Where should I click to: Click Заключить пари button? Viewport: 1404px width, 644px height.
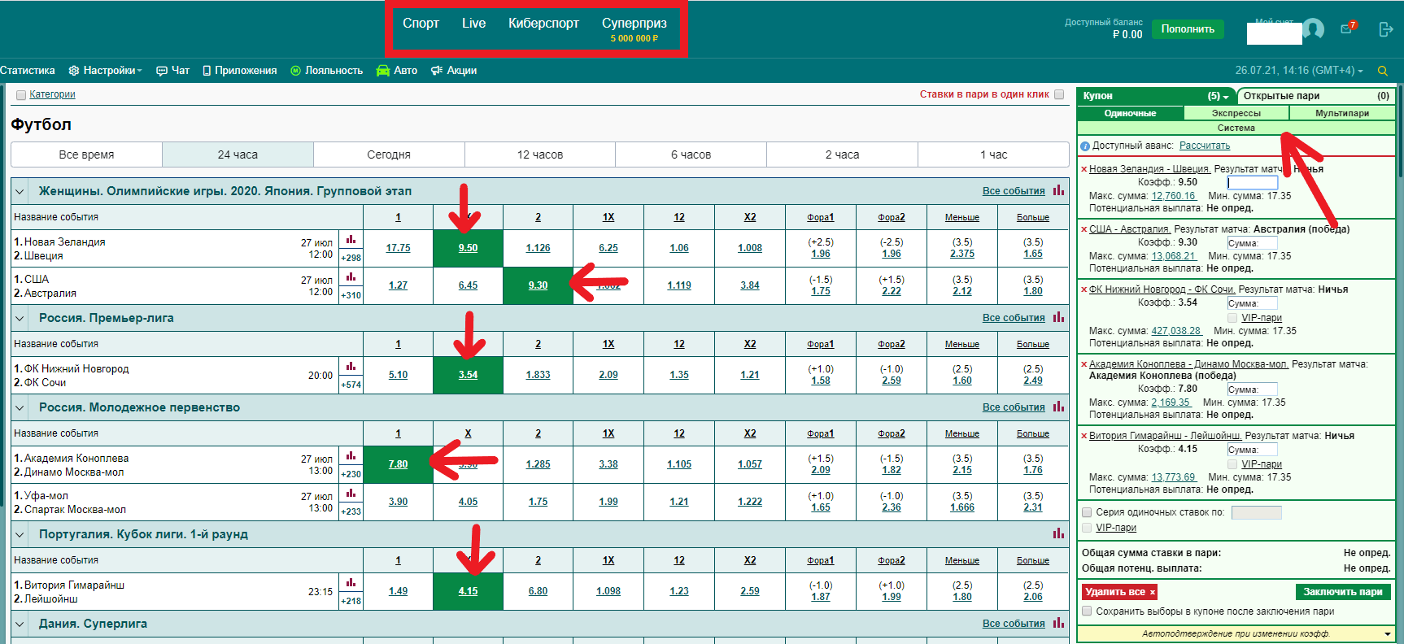coord(1343,592)
